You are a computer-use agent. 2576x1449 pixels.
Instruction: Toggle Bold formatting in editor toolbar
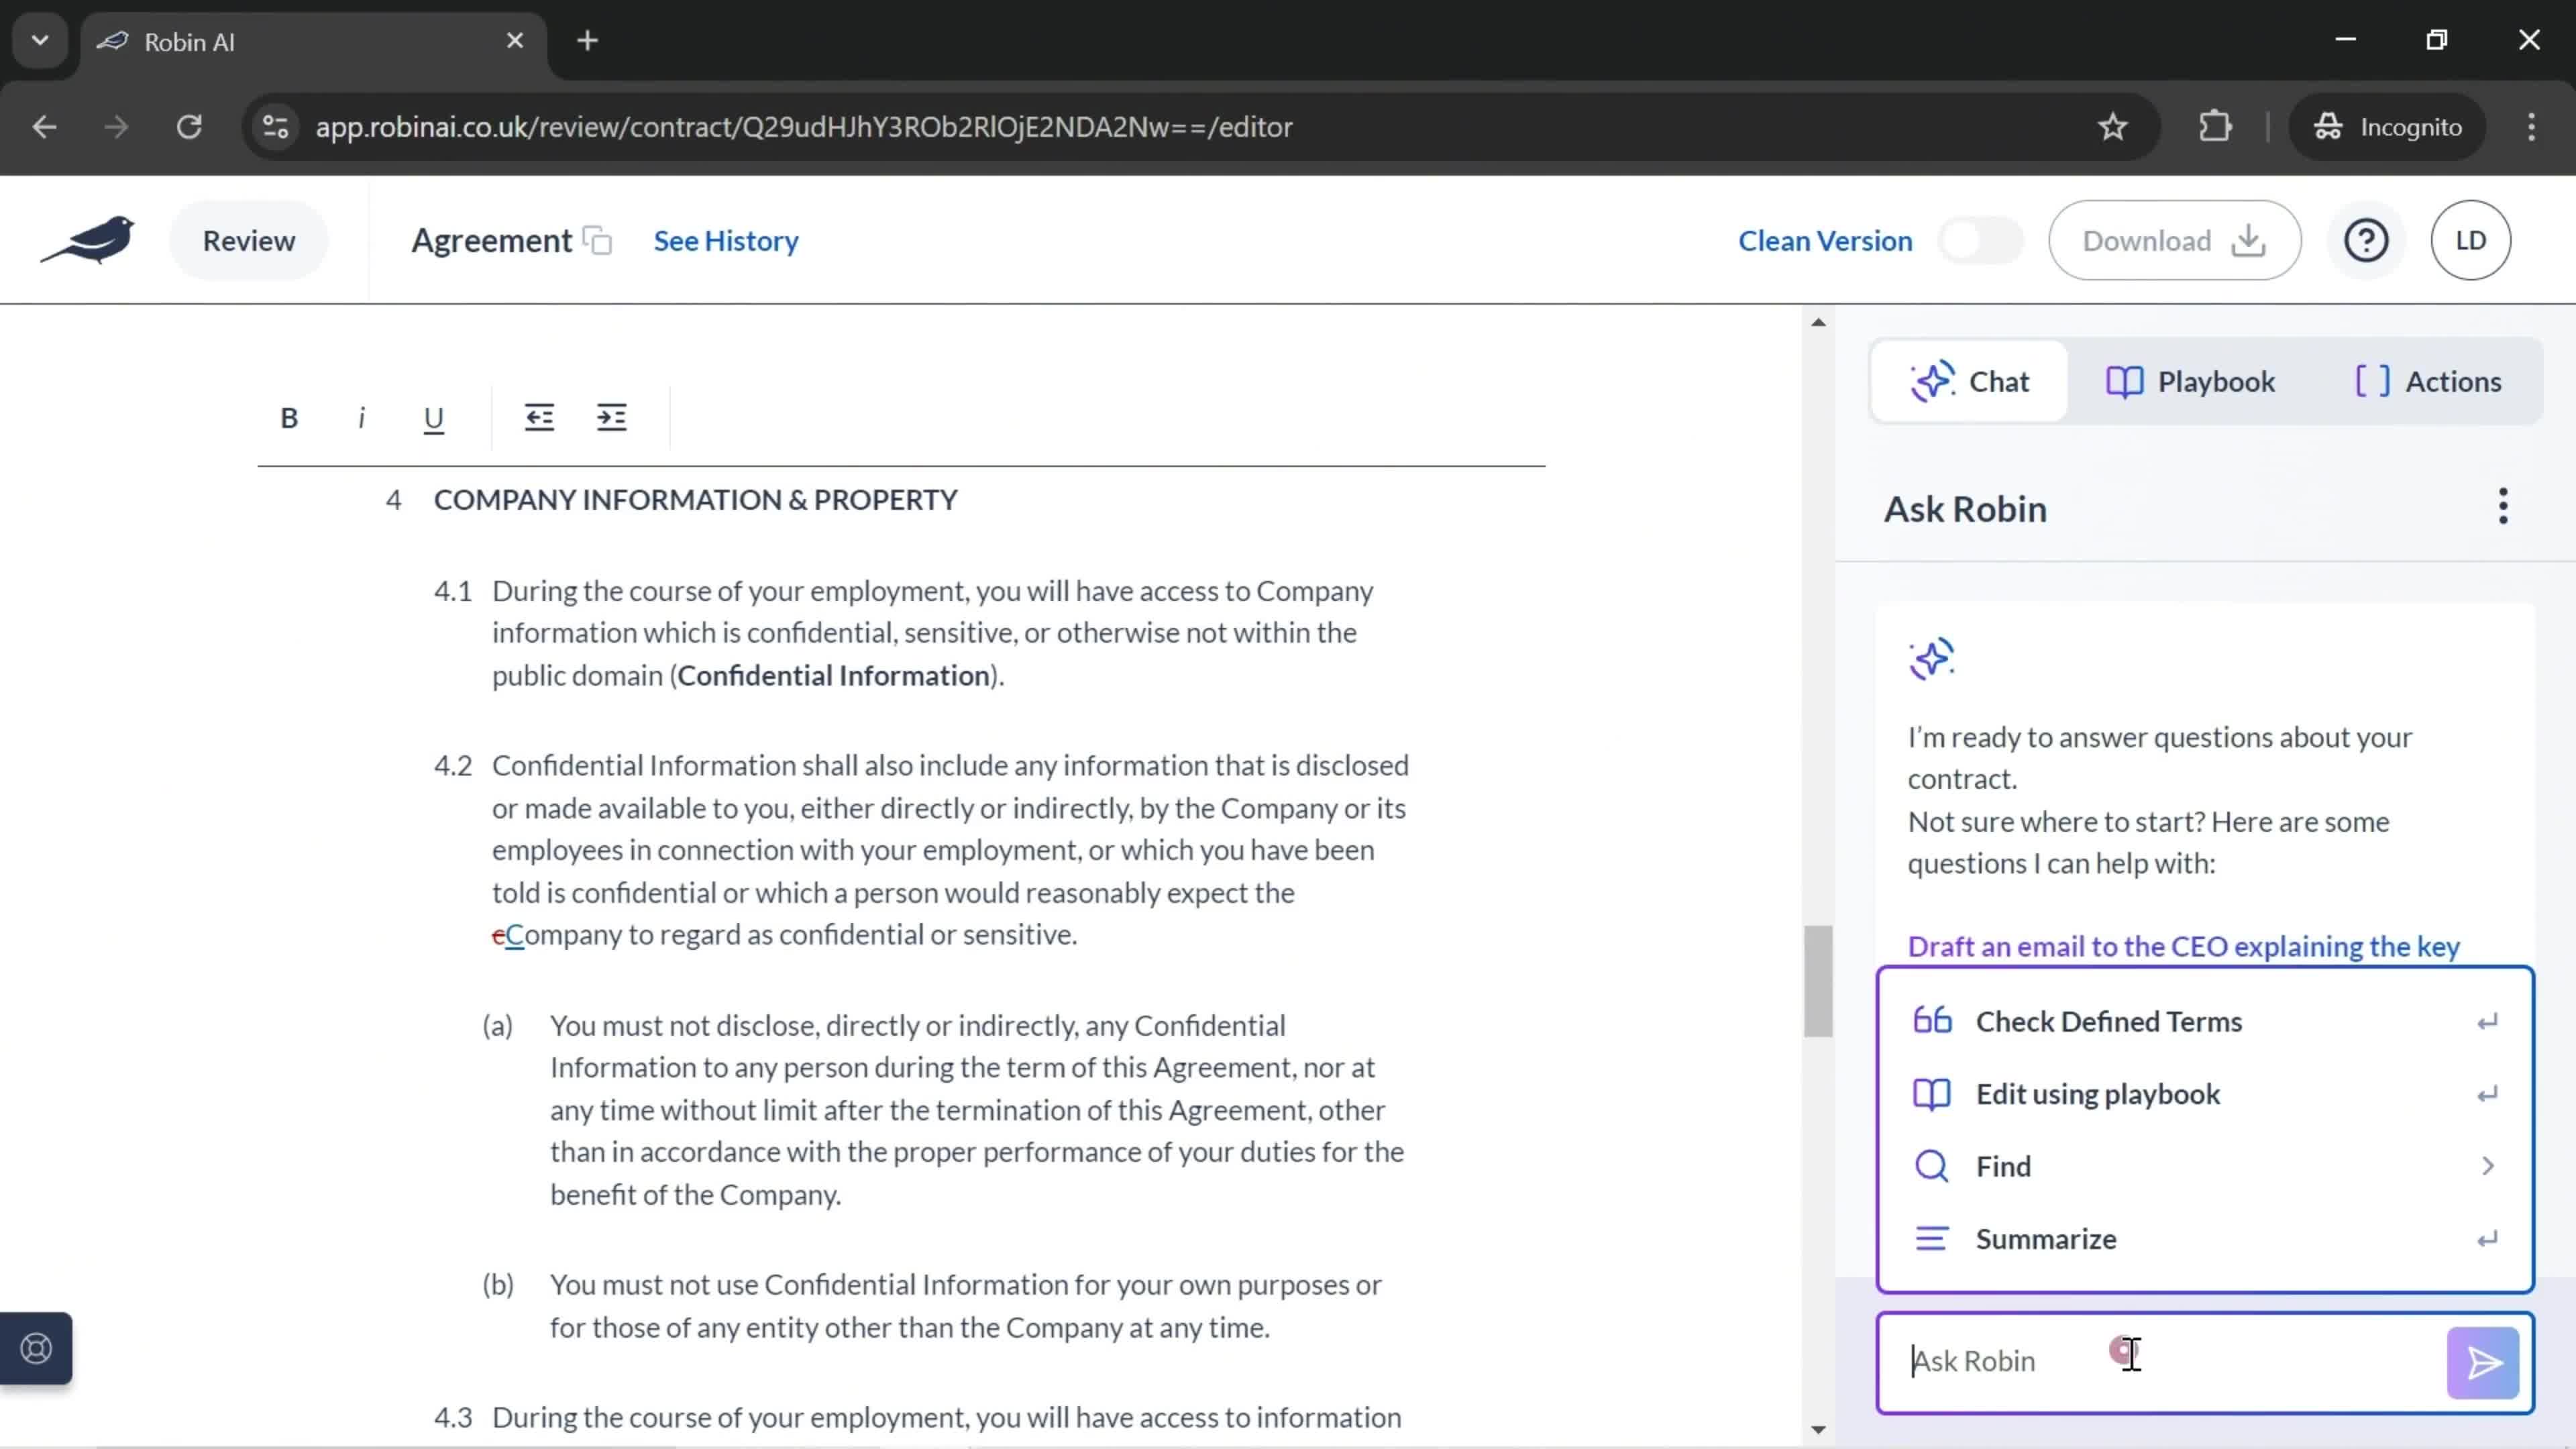coord(288,417)
